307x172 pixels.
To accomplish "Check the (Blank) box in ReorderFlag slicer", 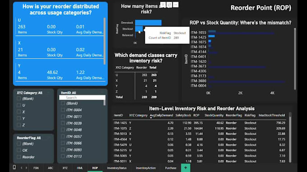I will tap(19, 144).
